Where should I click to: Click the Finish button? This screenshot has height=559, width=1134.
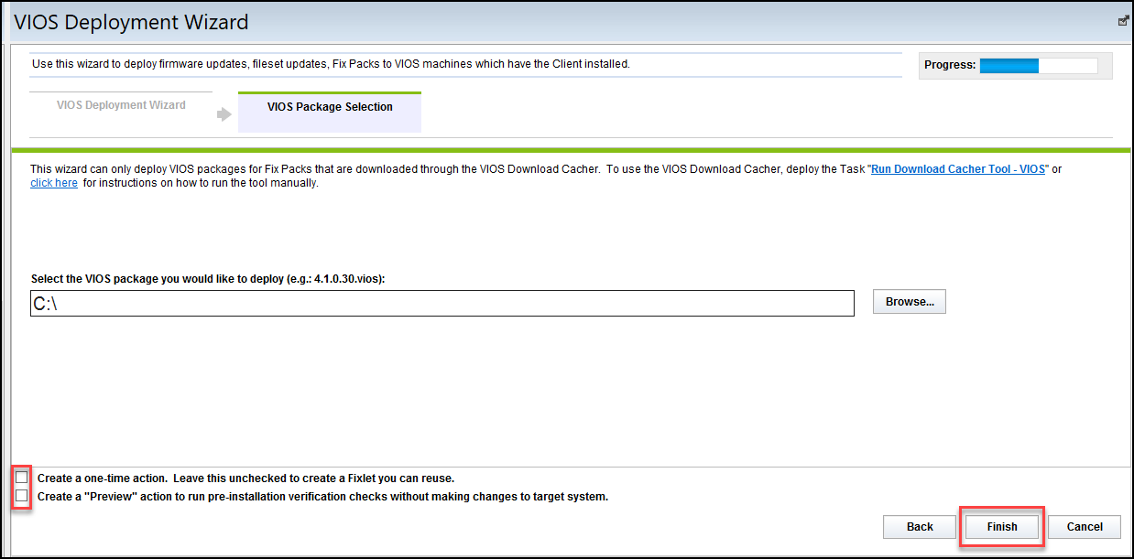point(1002,527)
